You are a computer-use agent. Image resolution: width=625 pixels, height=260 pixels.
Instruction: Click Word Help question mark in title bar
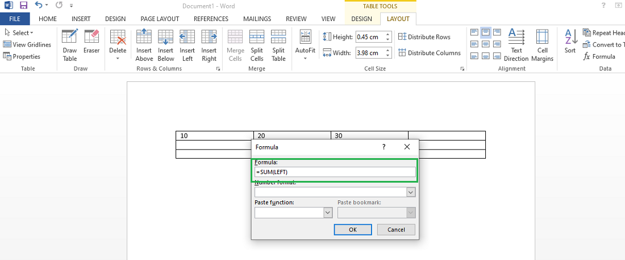[603, 6]
